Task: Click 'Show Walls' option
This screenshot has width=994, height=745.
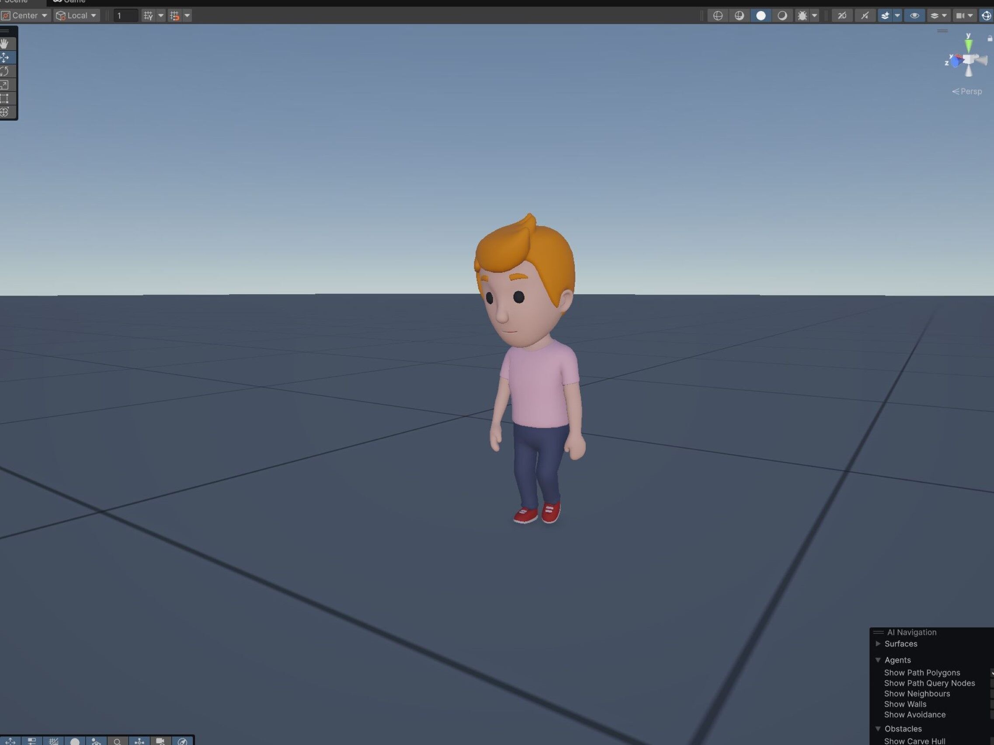Action: click(x=905, y=704)
